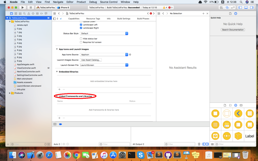
Task: Switch to the Build Phases tab
Action: 143,19
